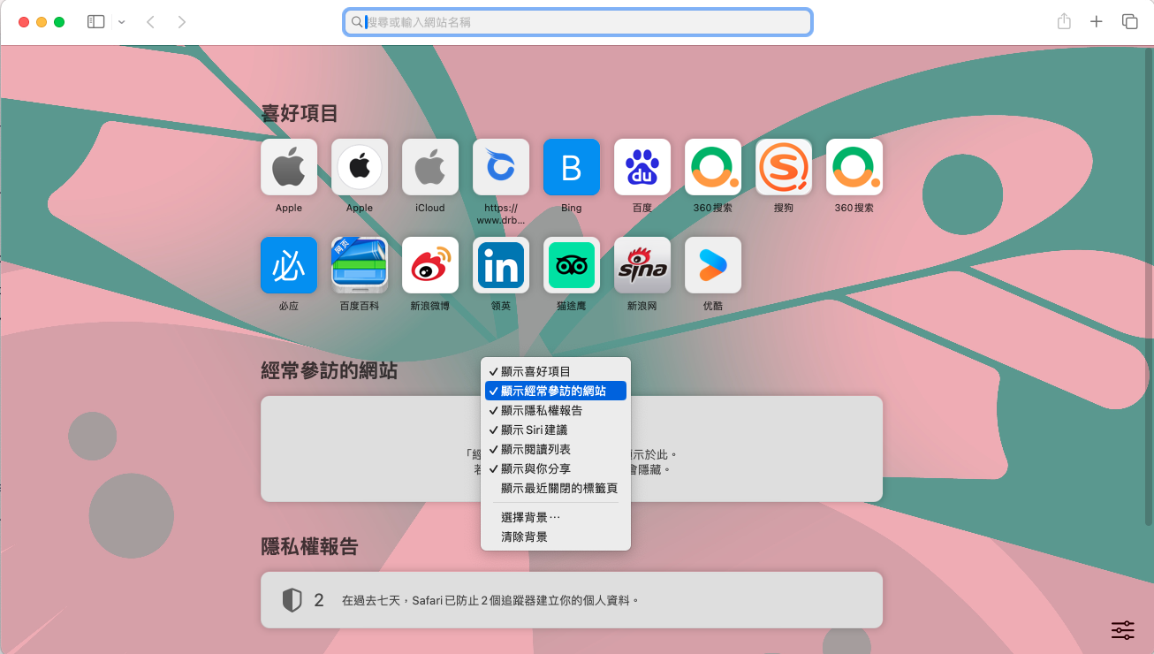The height and width of the screenshot is (654, 1154).
Task: Show the Safari sidebar
Action: pos(95,21)
